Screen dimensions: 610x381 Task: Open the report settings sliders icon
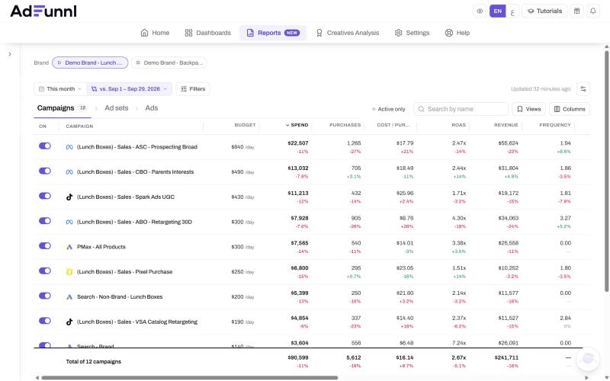coord(583,89)
